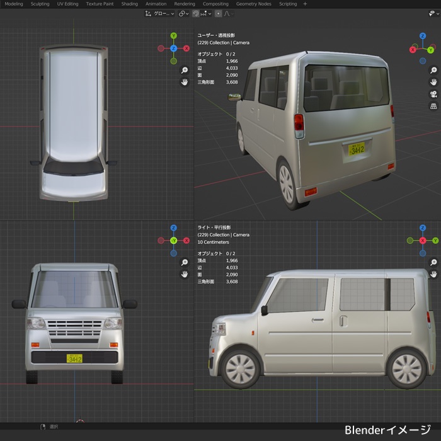Click green Y axis in perspective gizmo

430,50
